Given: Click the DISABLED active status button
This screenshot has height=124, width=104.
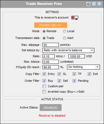Looking at the screenshot, I should click(x=51, y=108).
